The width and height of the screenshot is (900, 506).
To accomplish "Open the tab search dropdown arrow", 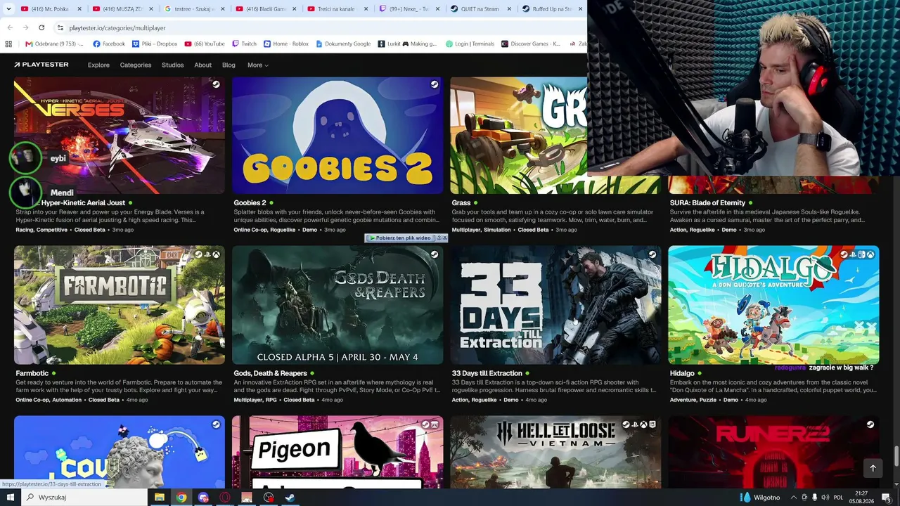I will 8,9.
